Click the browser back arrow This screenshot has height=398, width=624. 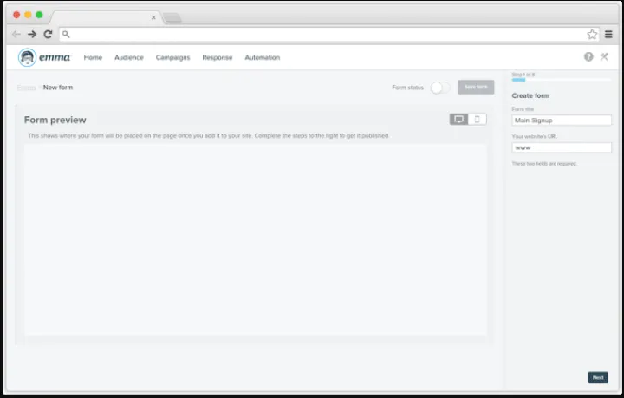pyautogui.click(x=16, y=34)
